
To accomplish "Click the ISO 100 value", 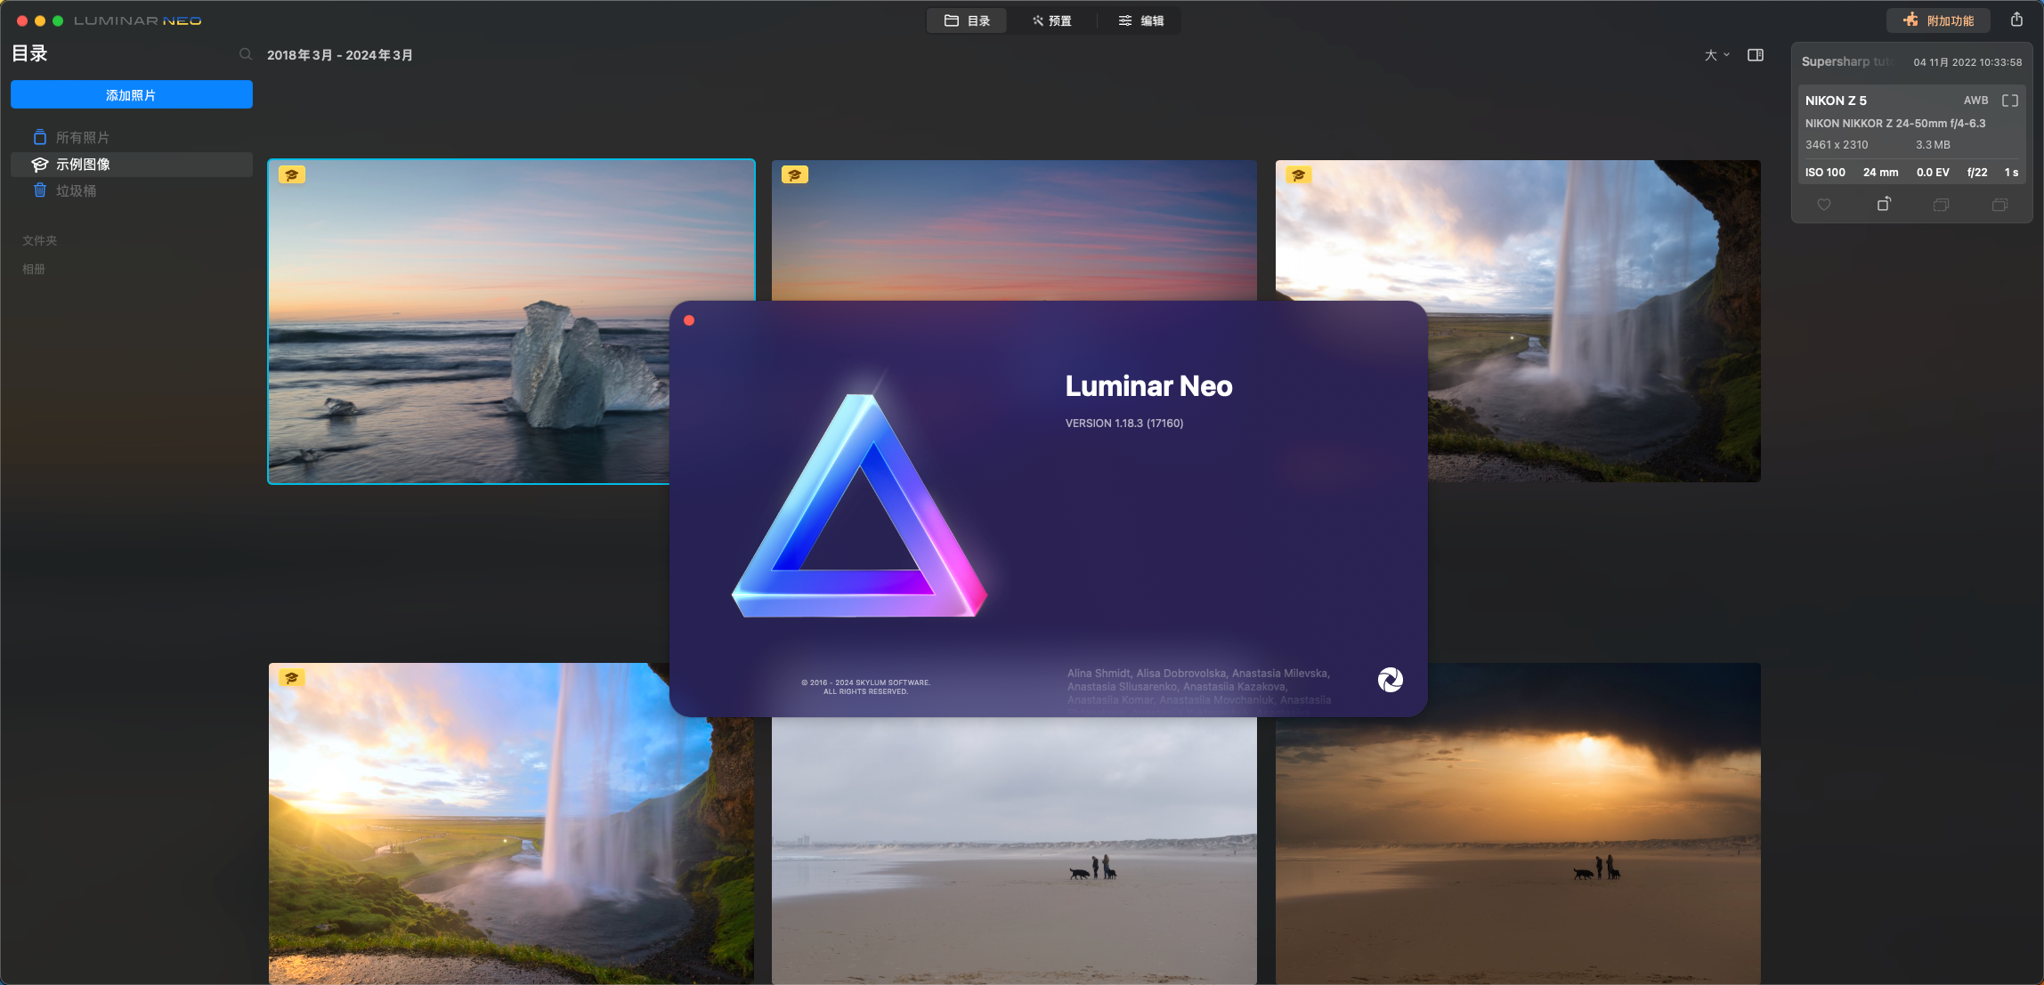I will [x=1825, y=173].
